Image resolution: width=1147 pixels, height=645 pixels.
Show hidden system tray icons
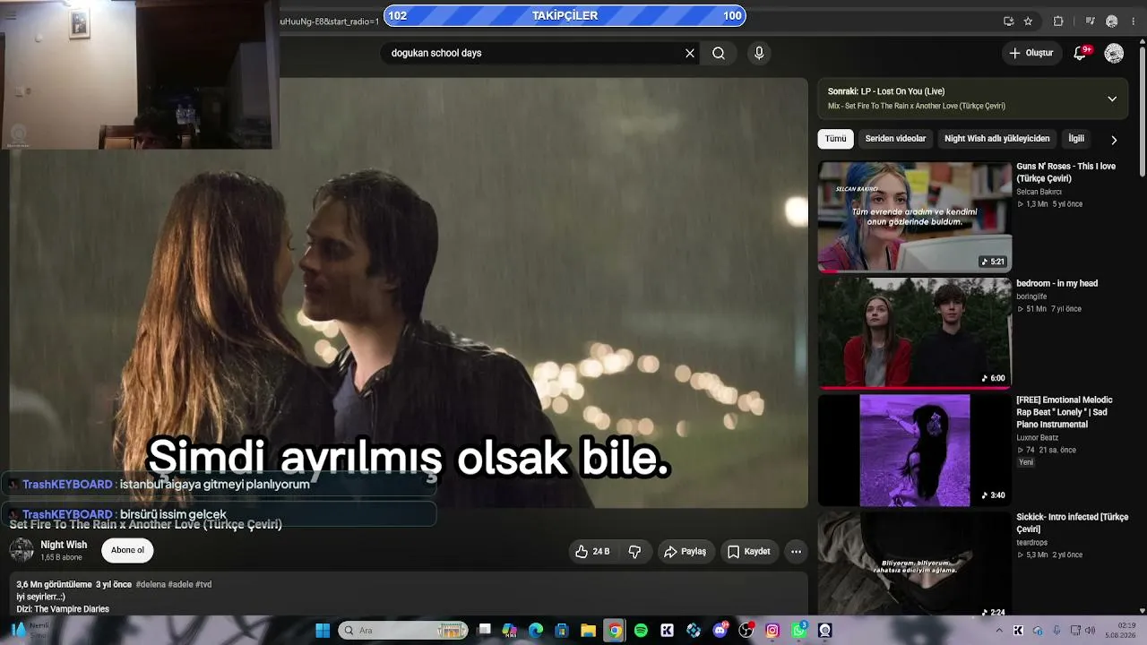pyautogui.click(x=1000, y=631)
